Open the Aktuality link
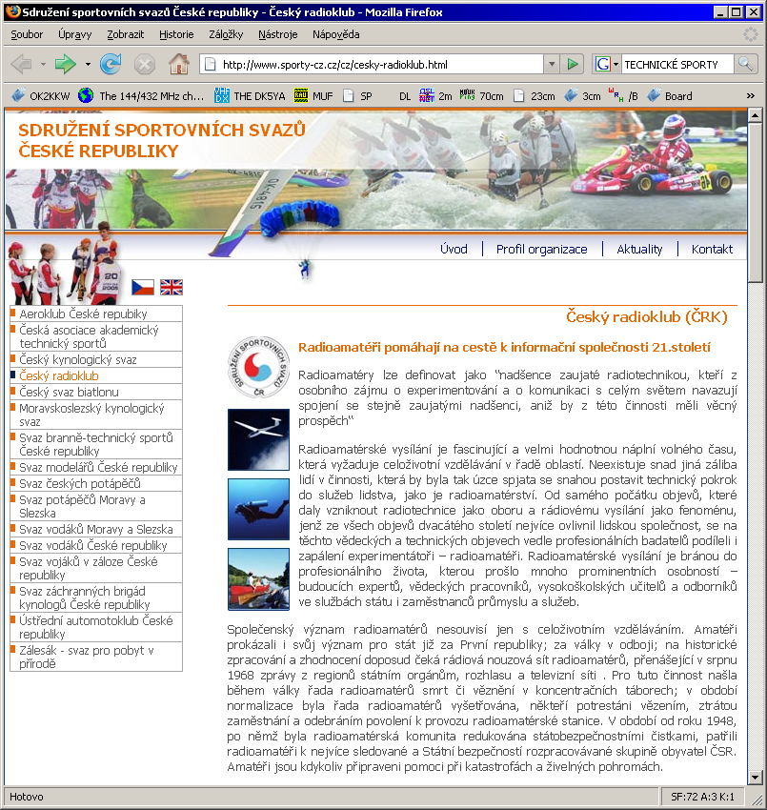The image size is (767, 810). click(639, 249)
